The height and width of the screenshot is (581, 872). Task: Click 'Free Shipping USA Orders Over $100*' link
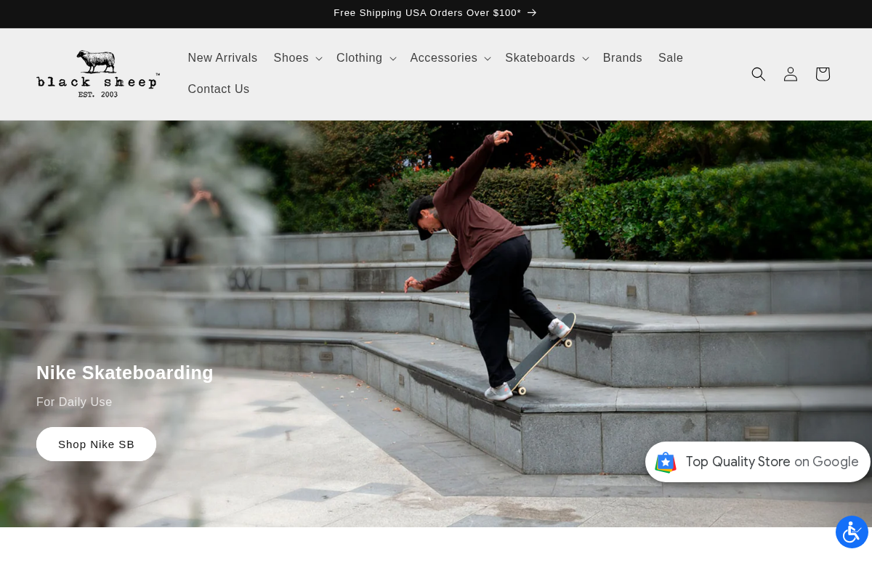427,12
